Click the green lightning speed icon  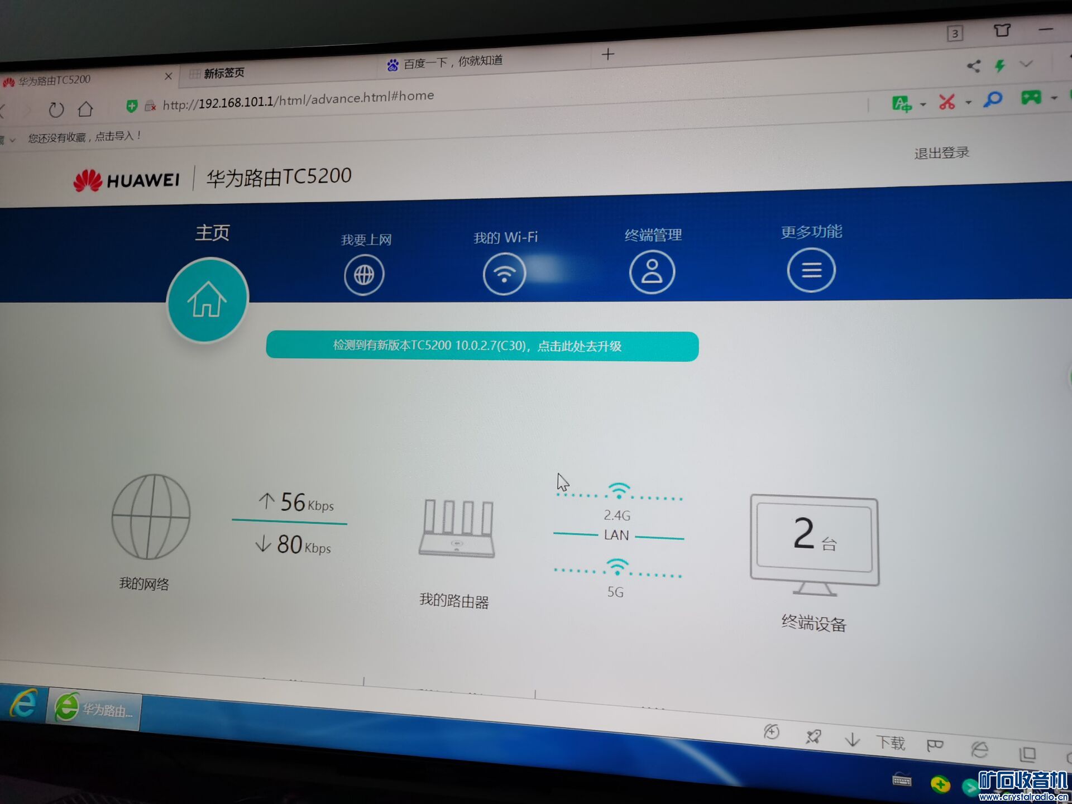1000,66
